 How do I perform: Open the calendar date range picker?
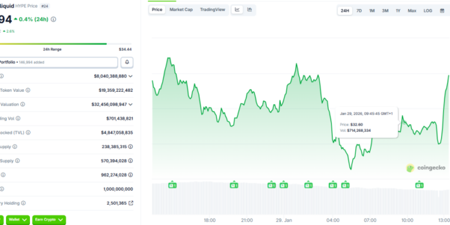coord(442,11)
